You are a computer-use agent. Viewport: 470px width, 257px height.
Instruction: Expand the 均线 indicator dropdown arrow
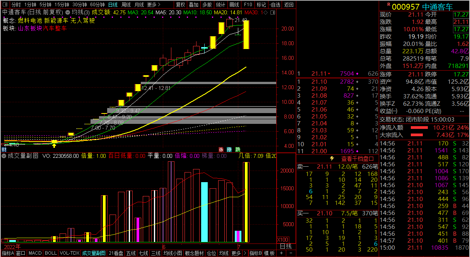pos(68,12)
